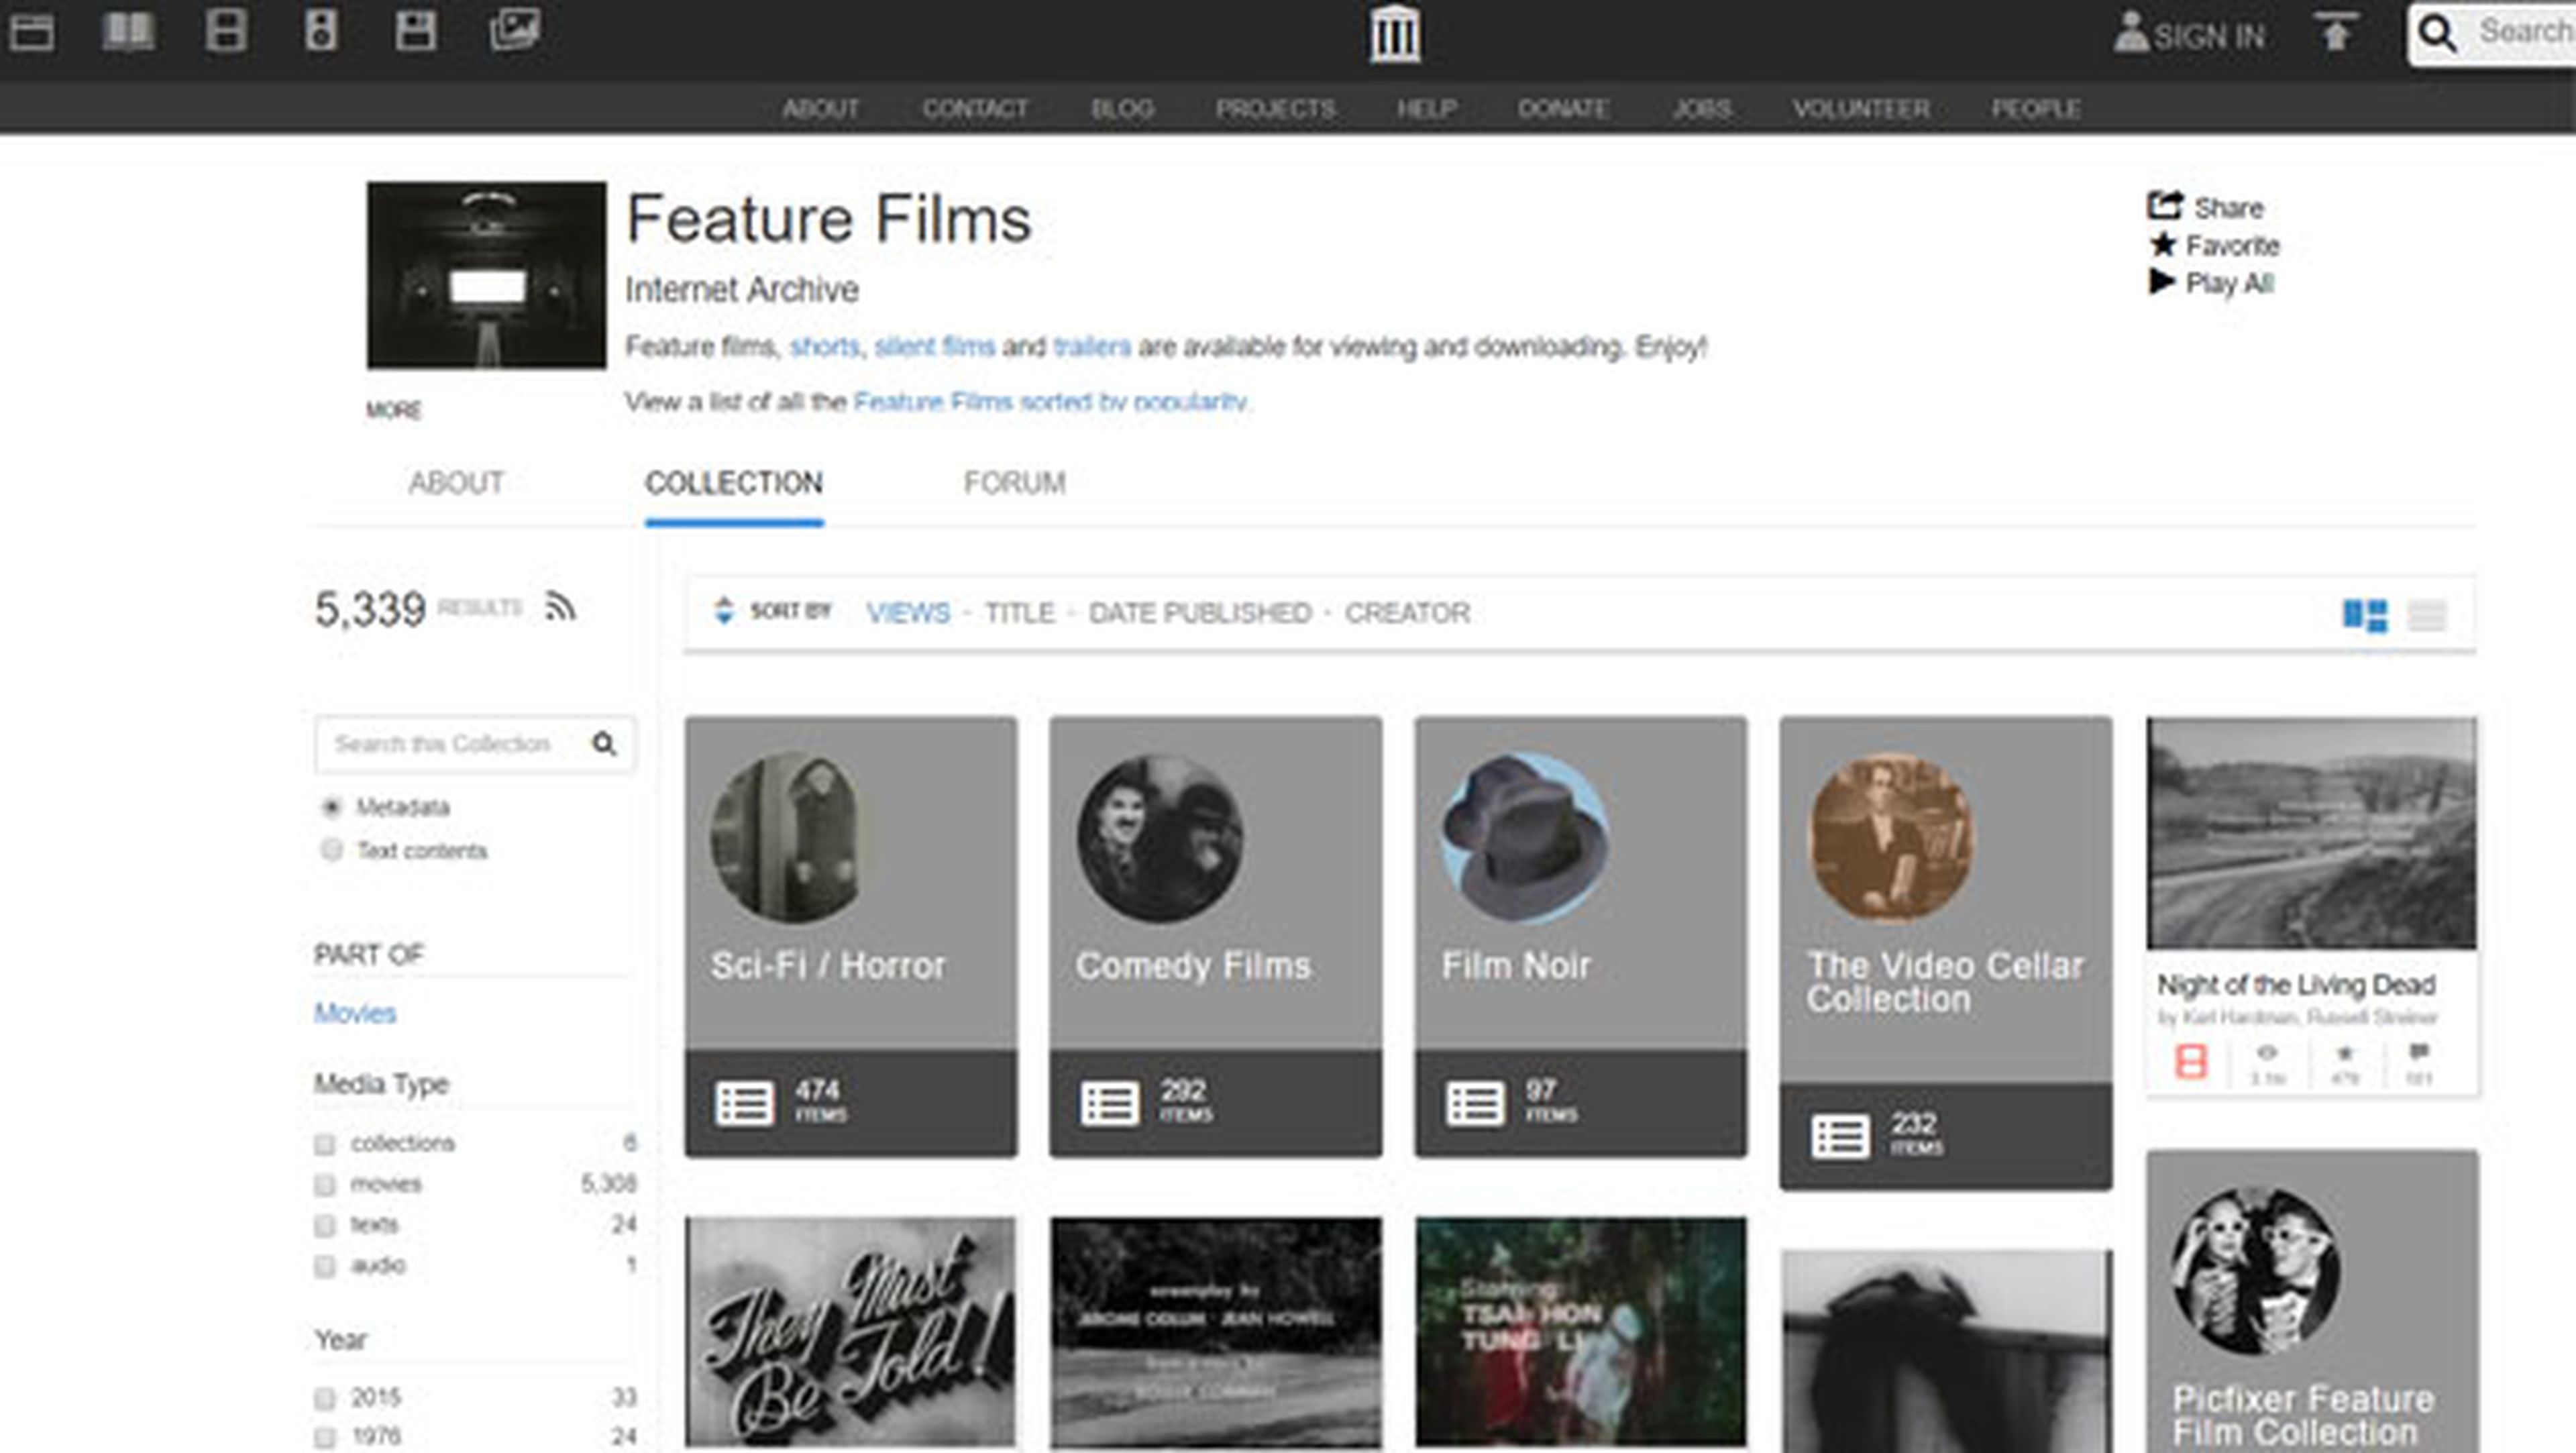Open the Night of the Living Dead thumbnail

coord(2311,833)
